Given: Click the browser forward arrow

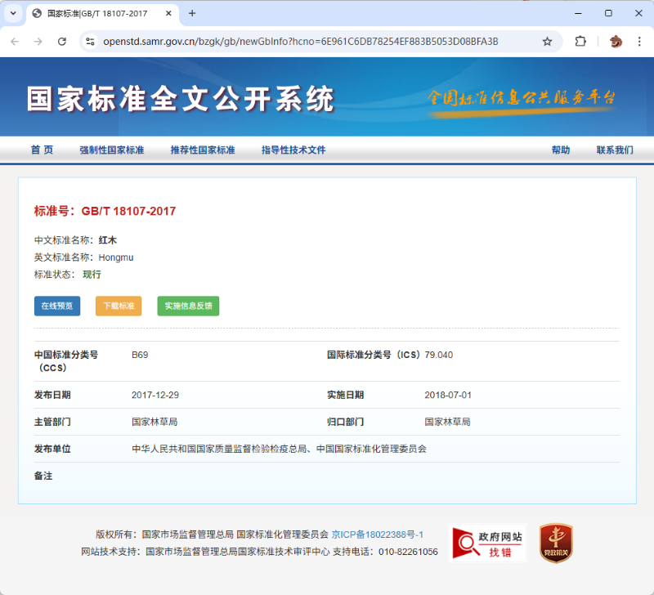Looking at the screenshot, I should (38, 42).
